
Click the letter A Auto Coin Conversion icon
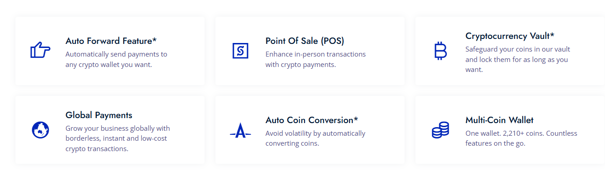[x=240, y=130]
